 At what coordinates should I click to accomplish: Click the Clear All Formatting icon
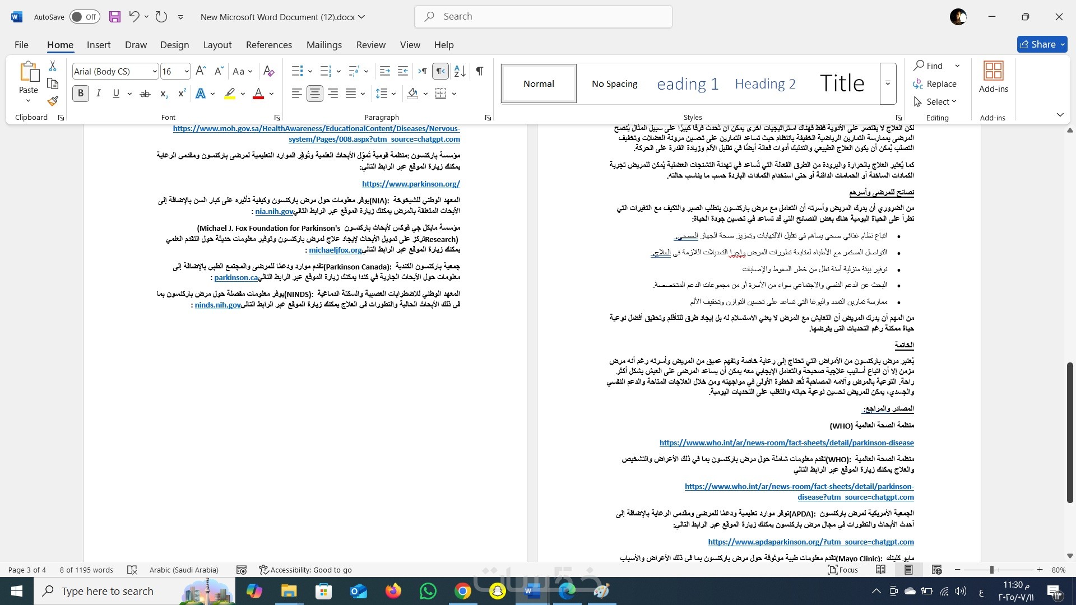[269, 71]
